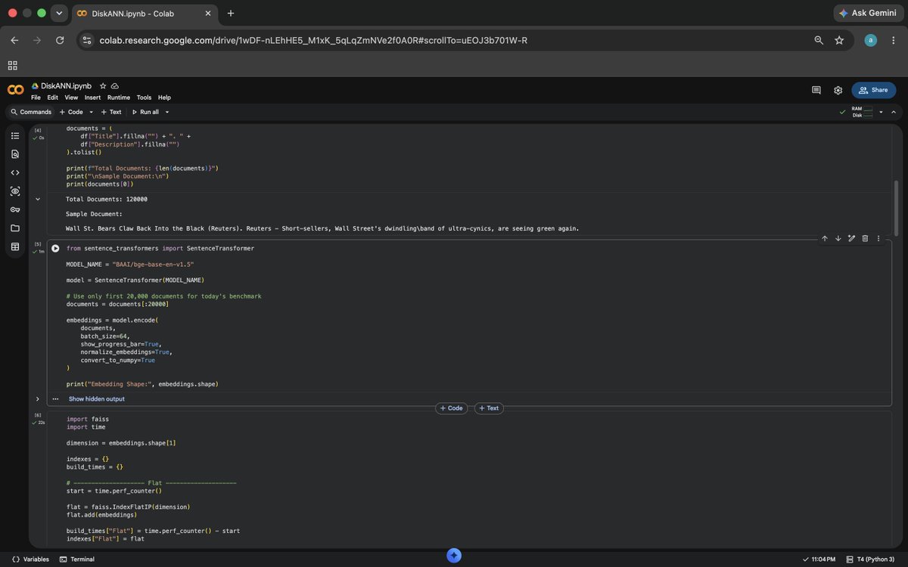Open the Runtime menu

[119, 98]
